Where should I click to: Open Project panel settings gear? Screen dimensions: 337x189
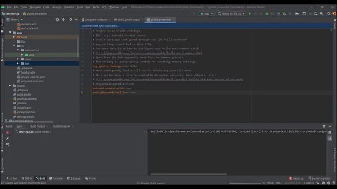click(71, 20)
